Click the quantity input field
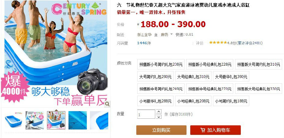The width and height of the screenshot is (284, 138). [146, 114]
